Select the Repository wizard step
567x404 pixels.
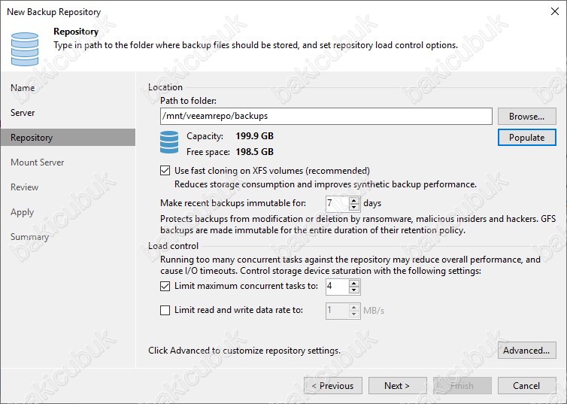(68, 138)
